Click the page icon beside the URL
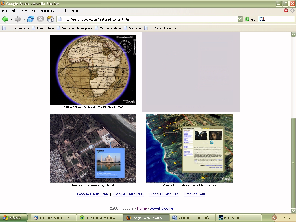Image resolution: width=296 pixels, height=222 pixels. click(x=60, y=19)
